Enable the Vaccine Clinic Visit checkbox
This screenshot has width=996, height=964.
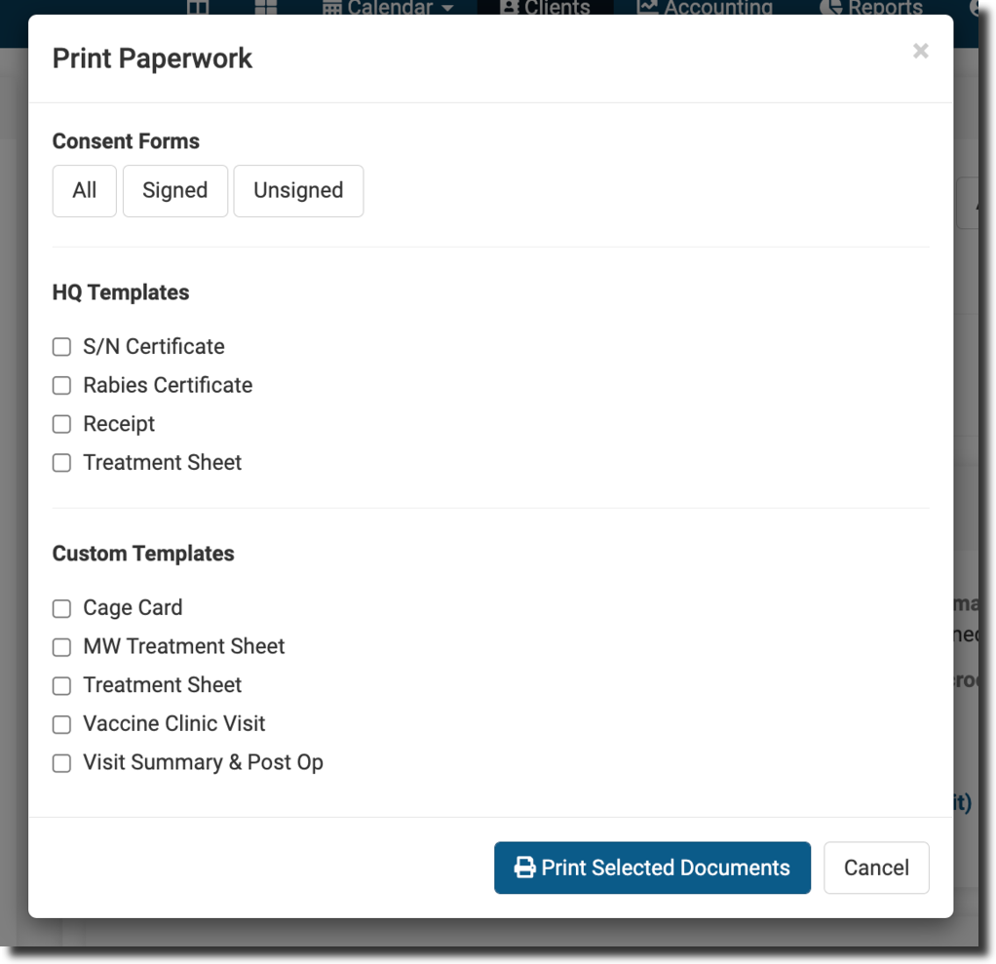click(61, 724)
